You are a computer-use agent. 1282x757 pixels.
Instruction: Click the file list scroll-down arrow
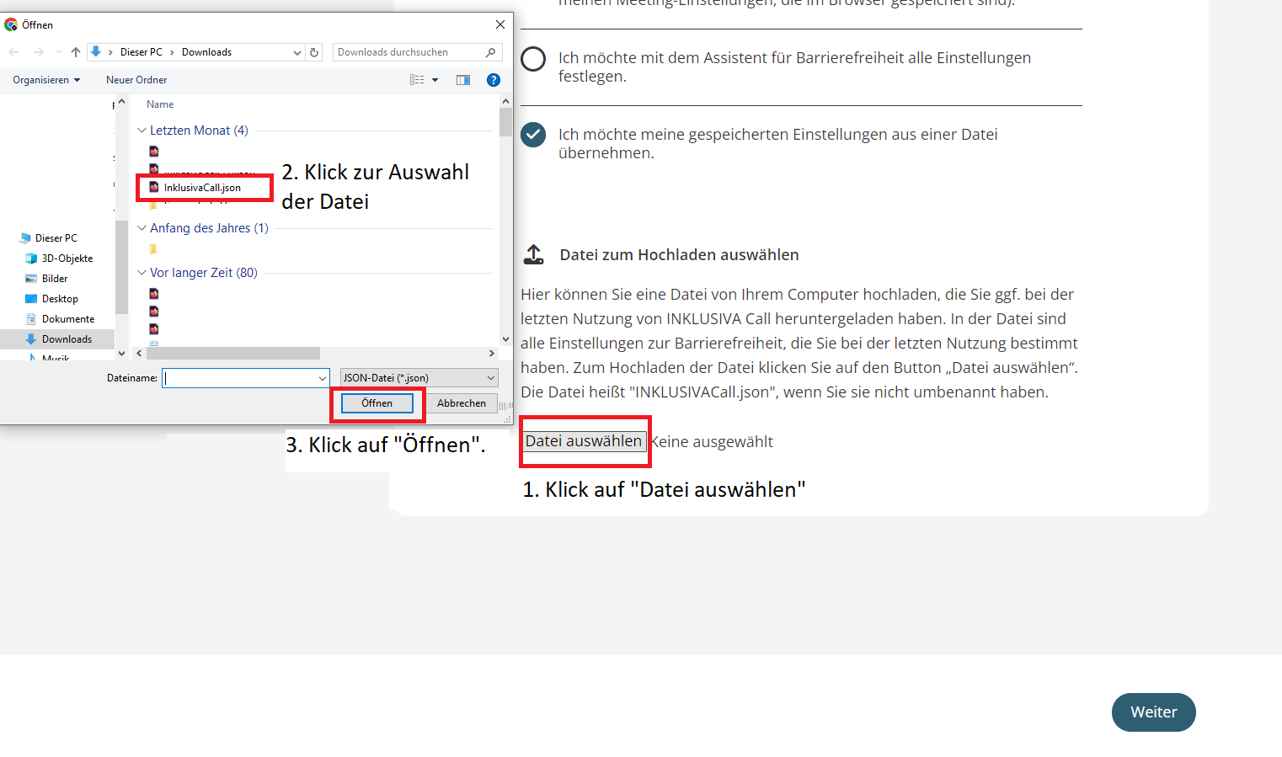(x=505, y=339)
